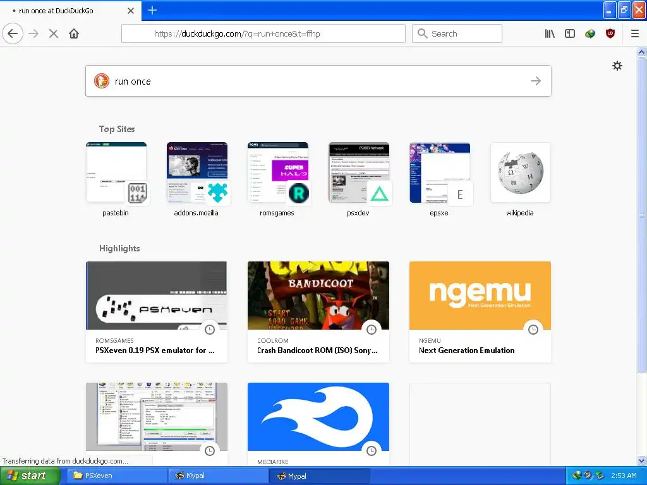Open Crash Bandicoot ROM highlight card
Screen dimensions: 647x485
tap(318, 312)
